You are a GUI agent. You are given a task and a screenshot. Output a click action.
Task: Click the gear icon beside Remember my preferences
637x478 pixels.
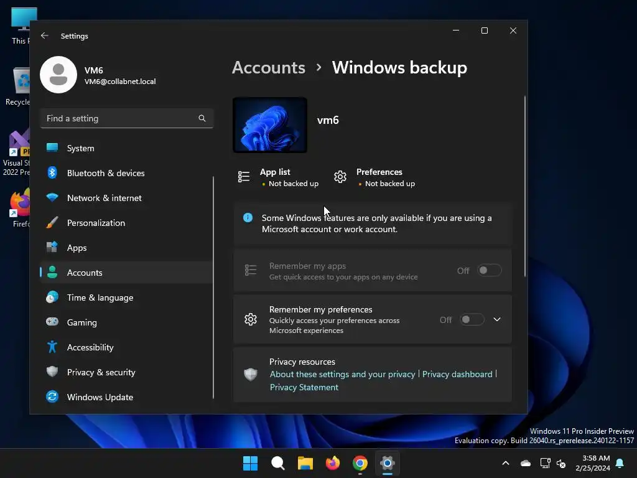pos(251,319)
